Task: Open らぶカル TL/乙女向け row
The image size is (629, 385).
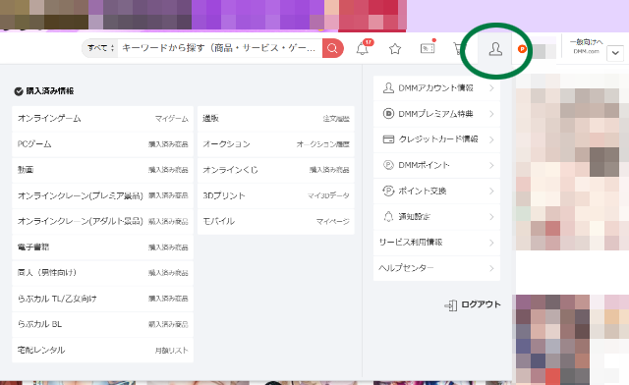Action: (x=102, y=299)
